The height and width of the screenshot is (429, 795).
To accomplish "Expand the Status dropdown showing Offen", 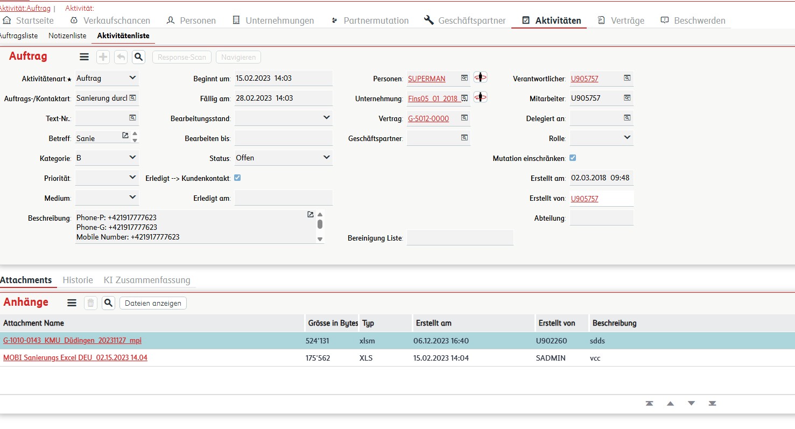I will pyautogui.click(x=326, y=157).
